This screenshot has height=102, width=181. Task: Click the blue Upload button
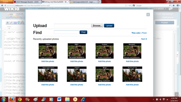click(109, 26)
